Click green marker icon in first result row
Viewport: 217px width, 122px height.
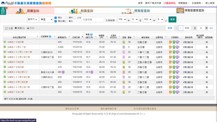tap(5, 42)
